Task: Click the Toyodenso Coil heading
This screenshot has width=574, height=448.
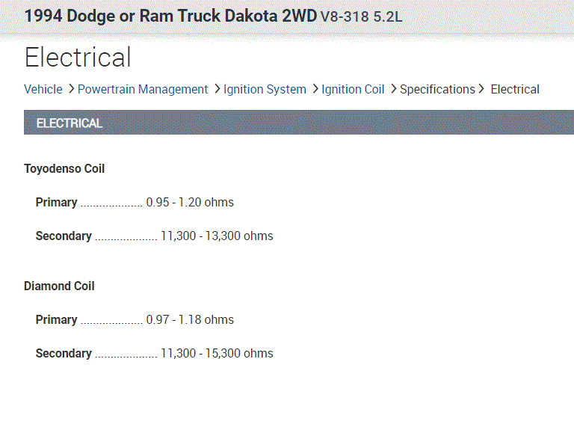Action: (64, 168)
